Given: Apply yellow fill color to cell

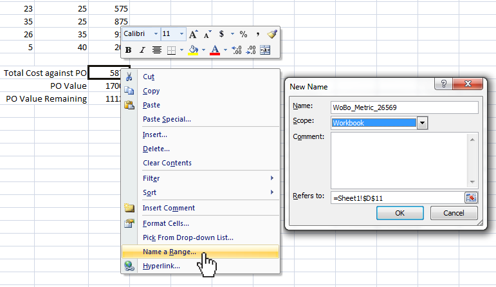Looking at the screenshot, I should [x=192, y=50].
